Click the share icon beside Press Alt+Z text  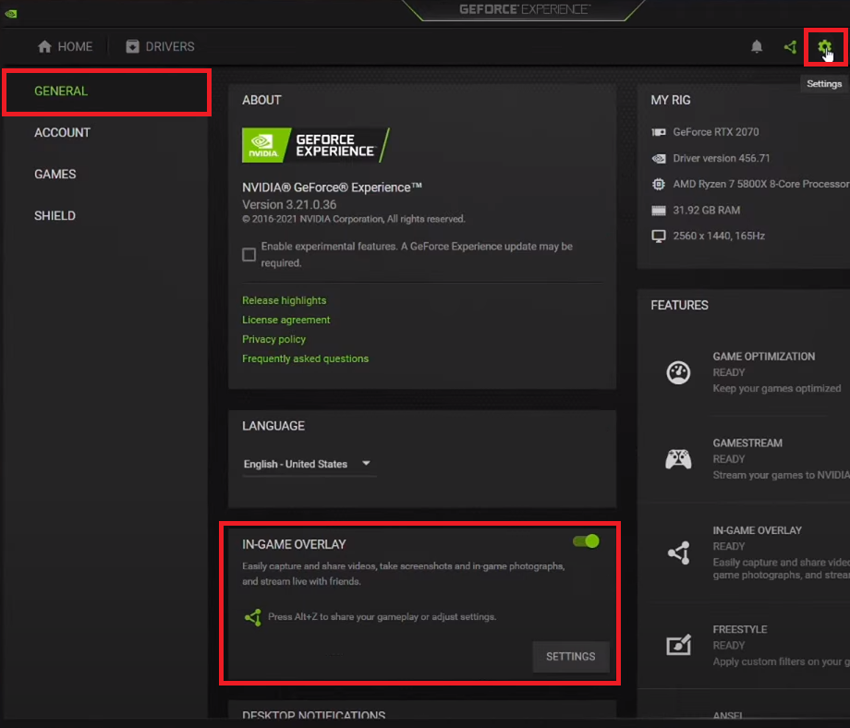252,617
